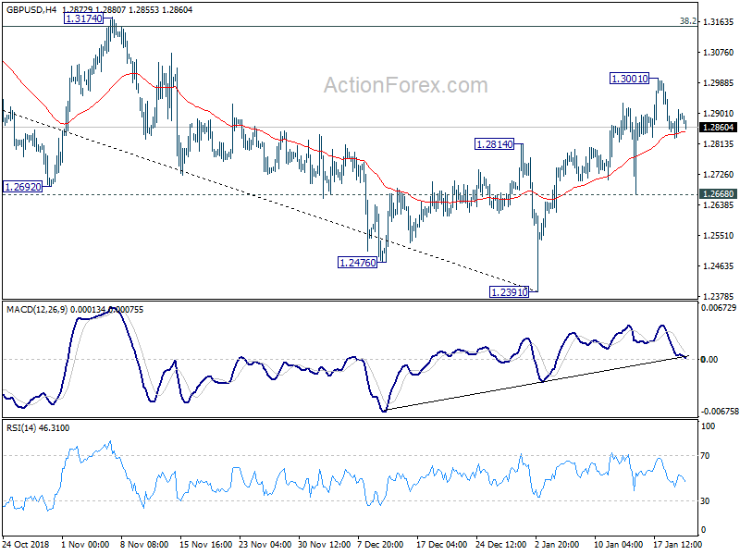Click the 1.28135 price axis value

[719, 144]
